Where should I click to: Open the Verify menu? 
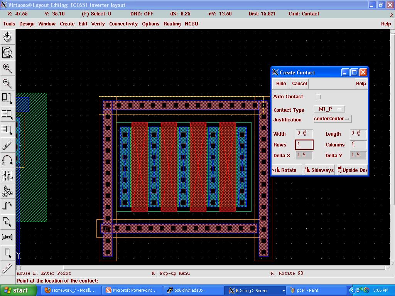click(x=98, y=24)
